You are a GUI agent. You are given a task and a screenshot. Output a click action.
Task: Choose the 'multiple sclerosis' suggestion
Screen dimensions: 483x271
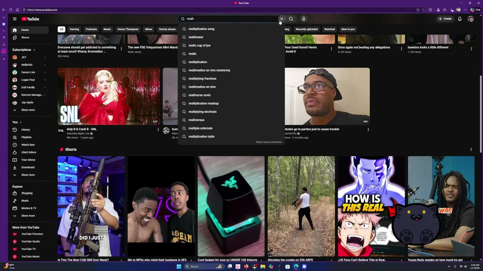pyautogui.click(x=231, y=128)
